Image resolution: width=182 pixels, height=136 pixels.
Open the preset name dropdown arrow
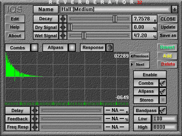[x=175, y=9]
